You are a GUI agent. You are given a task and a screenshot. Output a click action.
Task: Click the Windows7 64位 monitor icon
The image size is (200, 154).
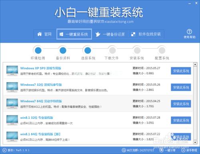(12, 103)
